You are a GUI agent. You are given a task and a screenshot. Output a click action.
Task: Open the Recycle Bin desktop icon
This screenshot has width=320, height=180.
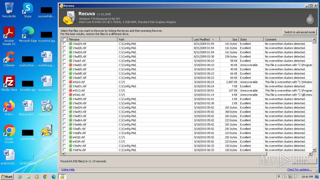pos(9,10)
